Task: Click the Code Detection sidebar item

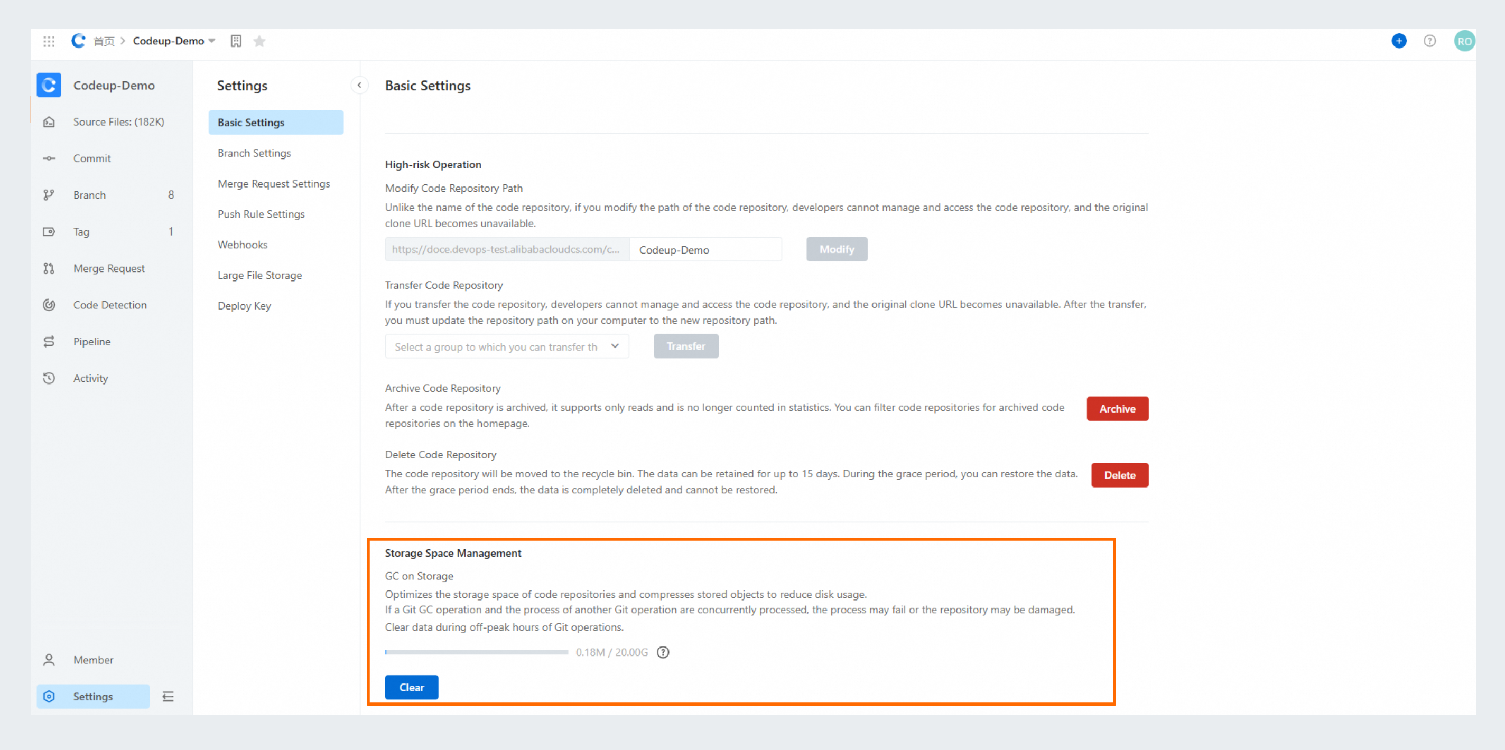Action: tap(110, 305)
